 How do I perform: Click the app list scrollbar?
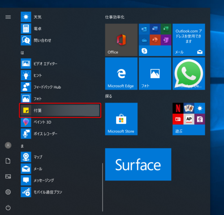point(103,187)
